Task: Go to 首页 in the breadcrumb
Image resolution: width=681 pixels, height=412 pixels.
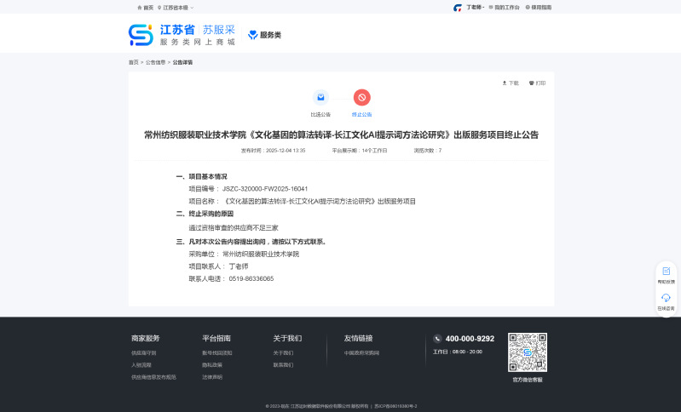Action: (133, 62)
